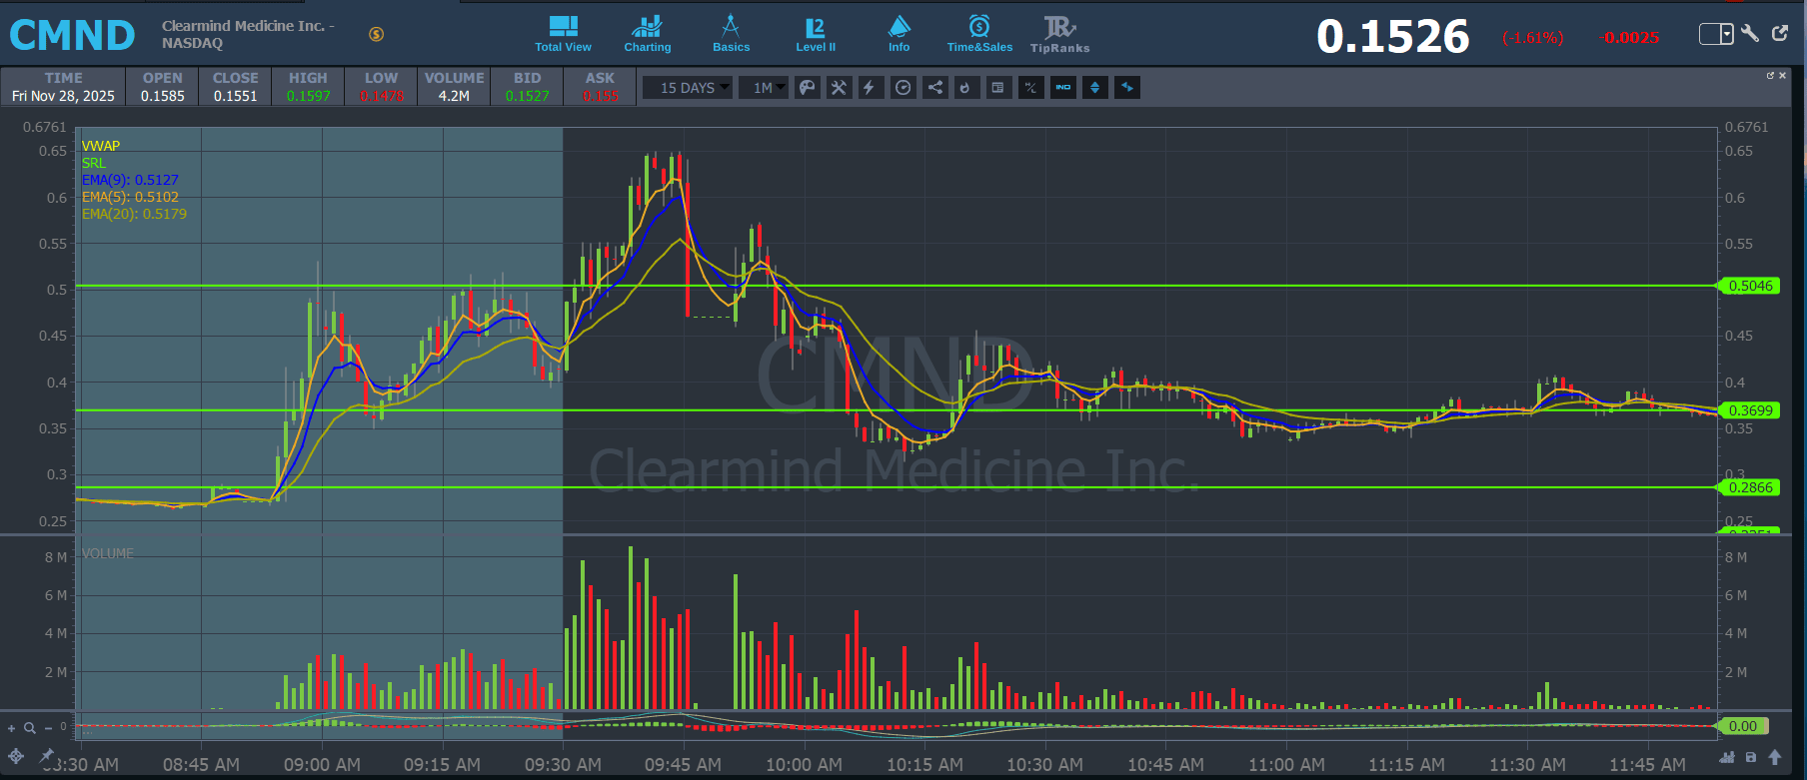The height and width of the screenshot is (780, 1807).
Task: Open the IND indicators button
Action: tap(1063, 88)
